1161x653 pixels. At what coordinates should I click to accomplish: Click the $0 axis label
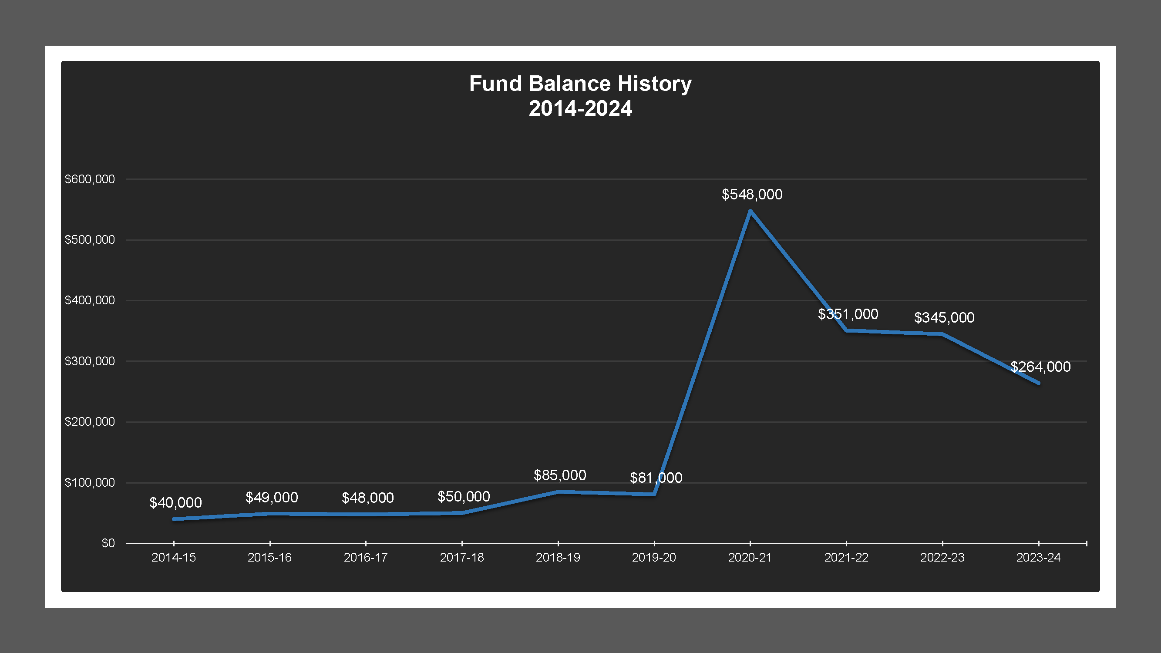[108, 543]
